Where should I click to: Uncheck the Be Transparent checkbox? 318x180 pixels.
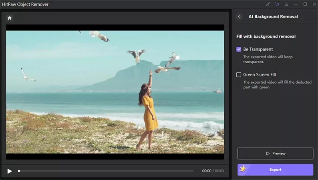[239, 50]
